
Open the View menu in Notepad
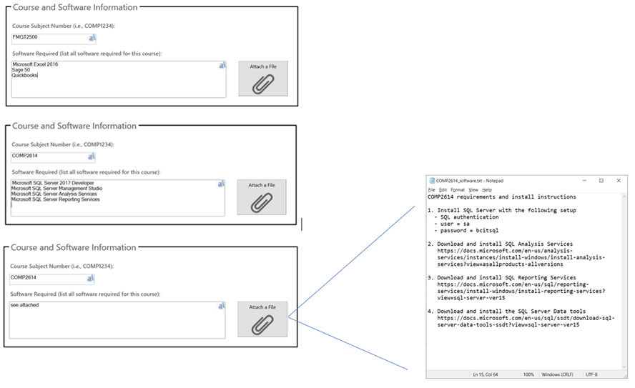[473, 189]
